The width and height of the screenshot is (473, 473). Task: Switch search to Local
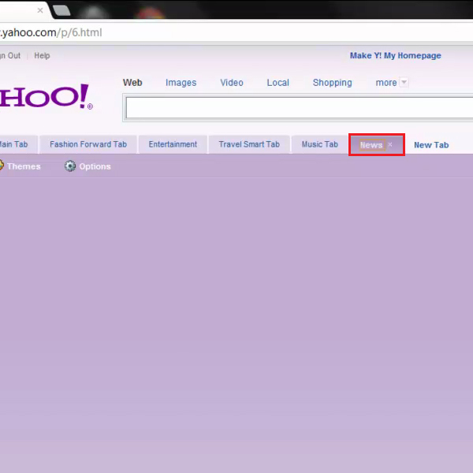click(x=277, y=82)
